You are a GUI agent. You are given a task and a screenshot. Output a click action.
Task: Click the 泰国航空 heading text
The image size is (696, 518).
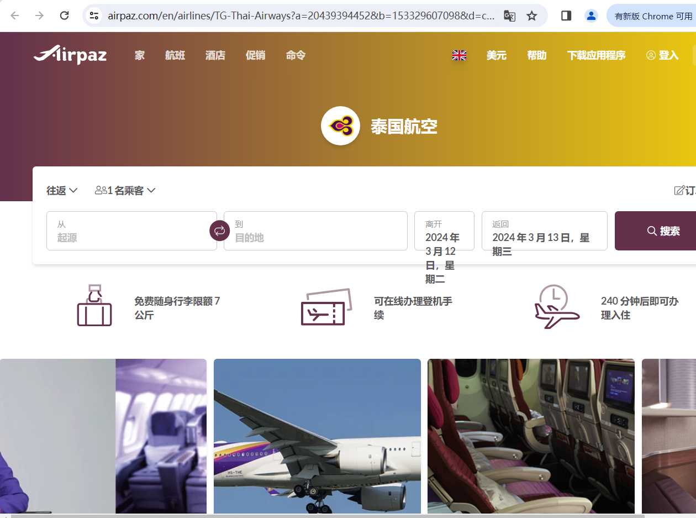point(404,127)
